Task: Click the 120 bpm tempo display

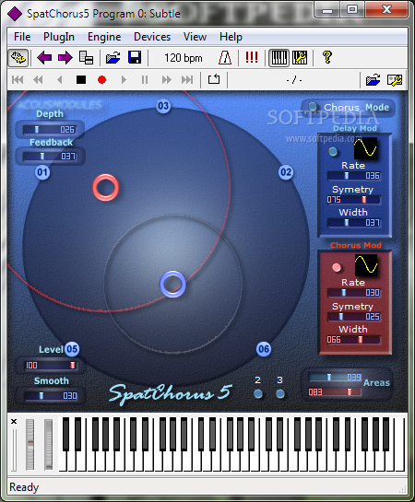Action: 184,58
